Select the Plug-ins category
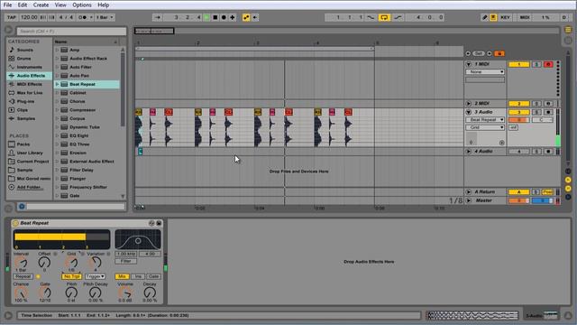 (26, 101)
